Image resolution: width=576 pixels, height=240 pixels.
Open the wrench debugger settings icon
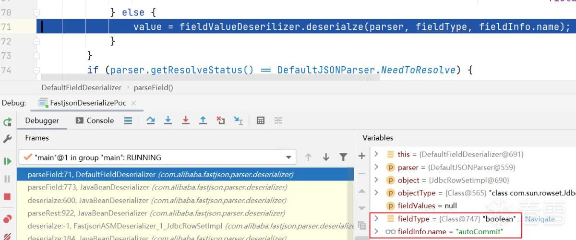7,139
